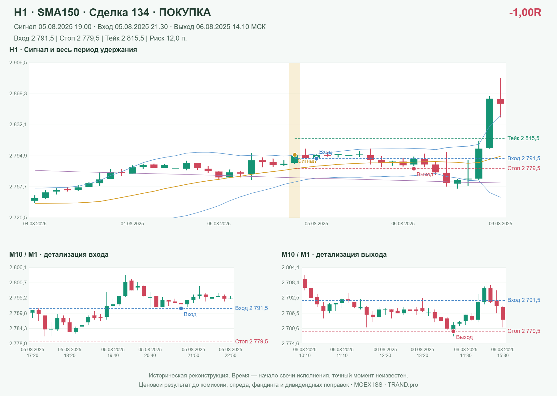557x396 pixels.
Task: Click the orange Сигнал marker on H1 chart
Action: click(295, 155)
